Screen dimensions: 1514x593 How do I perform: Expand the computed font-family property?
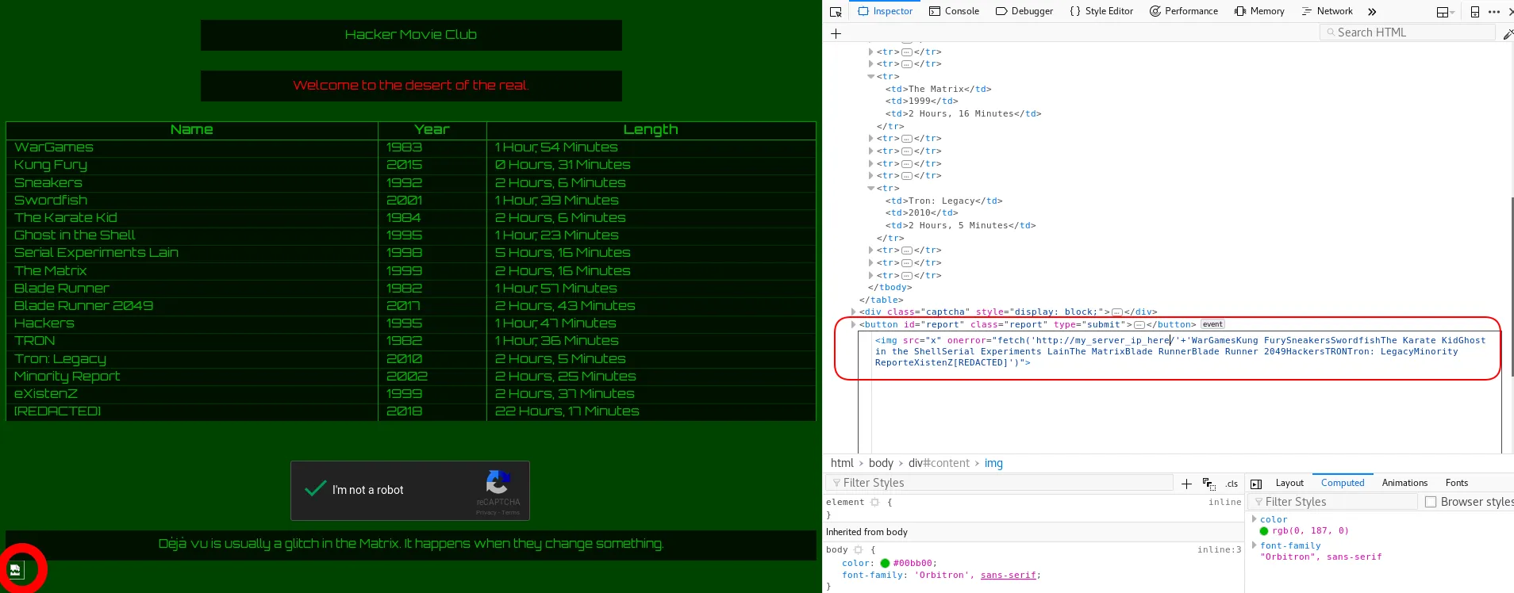coord(1254,545)
